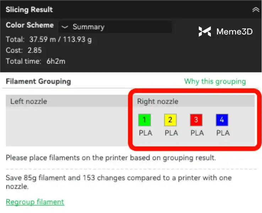Click the Right nozzle column header
Viewport: 262px width, 213px height.
coord(158,102)
